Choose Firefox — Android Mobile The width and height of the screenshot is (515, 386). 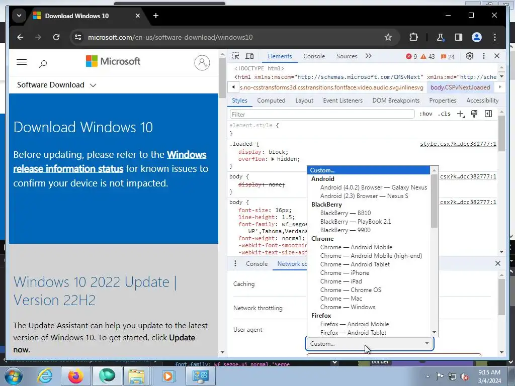[369, 324]
